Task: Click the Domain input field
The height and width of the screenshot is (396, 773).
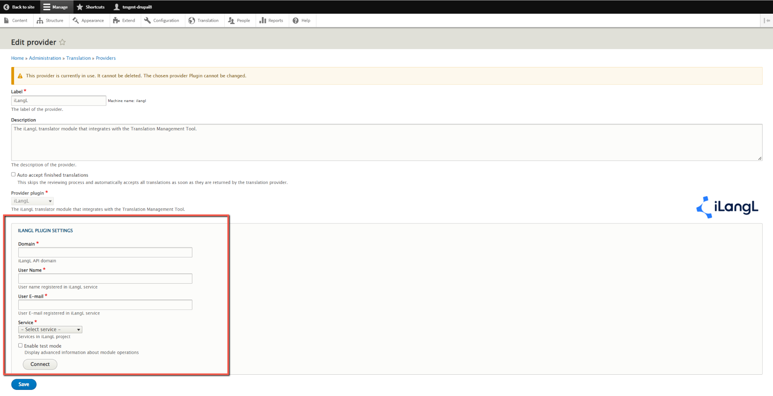Action: 105,252
